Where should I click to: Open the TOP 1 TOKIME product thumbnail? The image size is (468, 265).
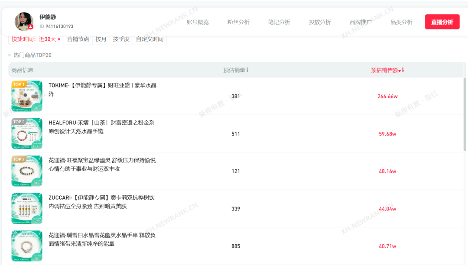(x=27, y=96)
